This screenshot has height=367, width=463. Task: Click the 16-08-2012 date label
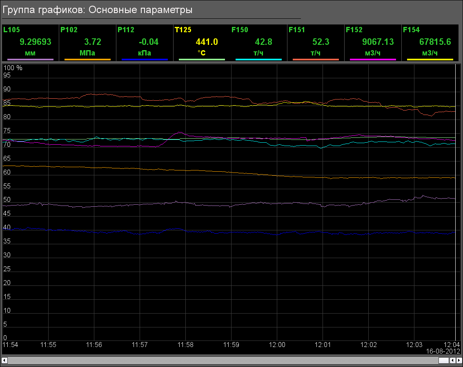coord(443,351)
